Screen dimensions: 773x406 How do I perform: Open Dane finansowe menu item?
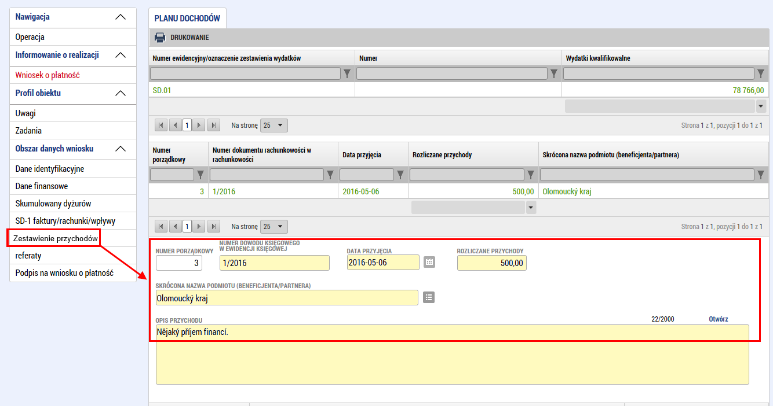[x=73, y=186]
